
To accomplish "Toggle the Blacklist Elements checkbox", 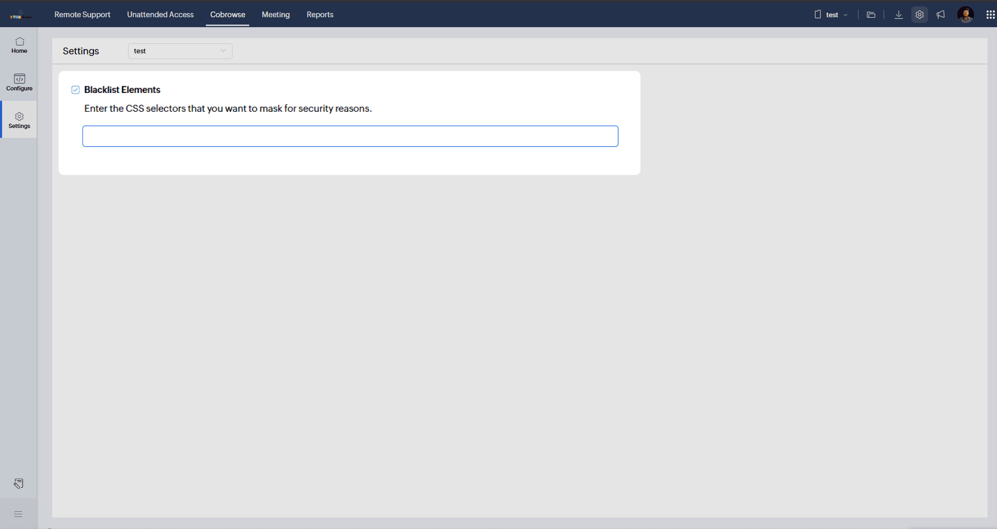I will (76, 90).
